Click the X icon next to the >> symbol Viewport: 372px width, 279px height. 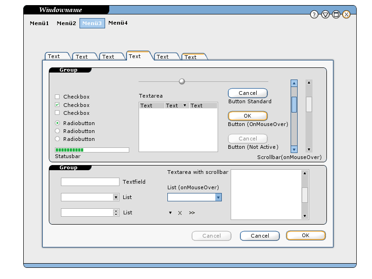point(180,213)
